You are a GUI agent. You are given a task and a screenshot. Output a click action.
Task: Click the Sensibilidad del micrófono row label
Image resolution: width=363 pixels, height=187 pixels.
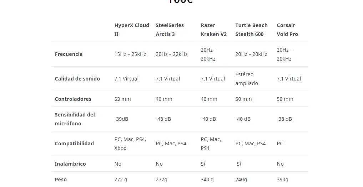point(75,119)
